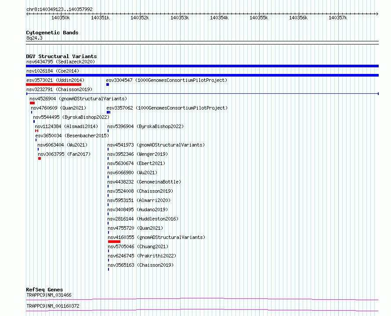
Task: Select the esv3573021 (Uddin2014) variant label
Action: click(x=55, y=80)
